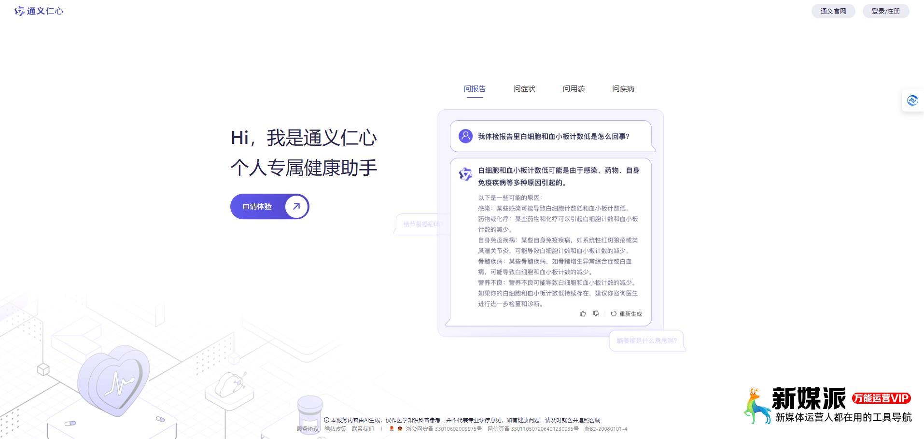
Task: Click the 申请体验 button
Action: [257, 206]
